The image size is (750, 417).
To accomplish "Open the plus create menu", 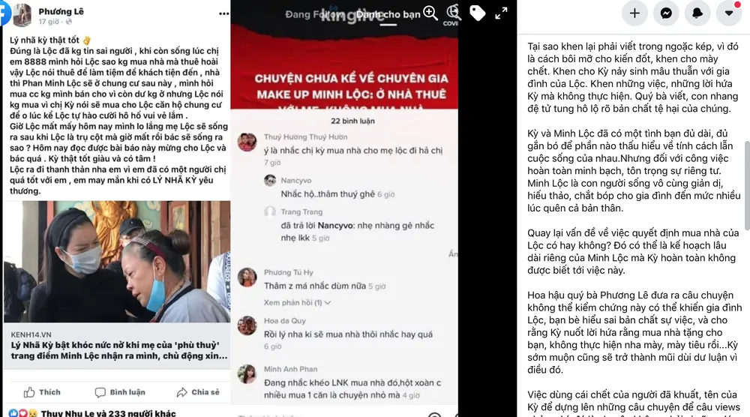I will (634, 13).
